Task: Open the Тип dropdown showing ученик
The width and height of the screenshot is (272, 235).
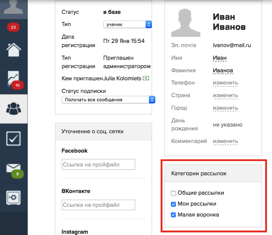Action: [128, 24]
